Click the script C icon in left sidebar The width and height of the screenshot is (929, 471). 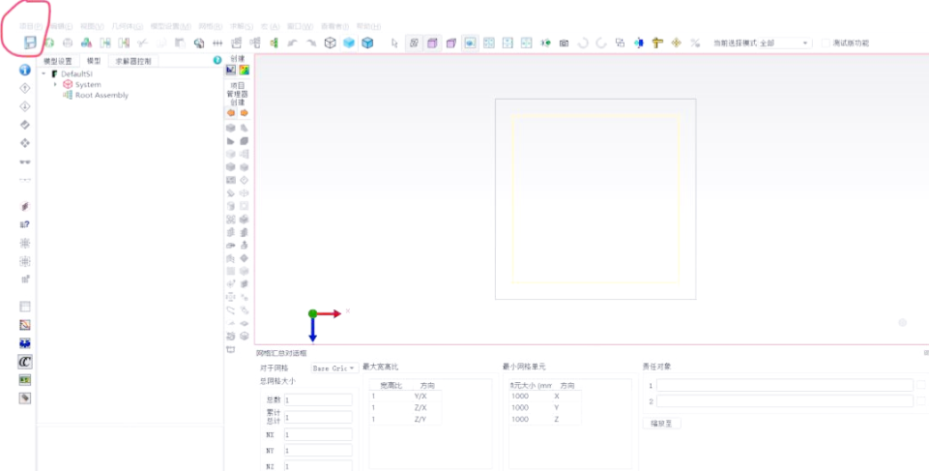pyautogui.click(x=25, y=362)
